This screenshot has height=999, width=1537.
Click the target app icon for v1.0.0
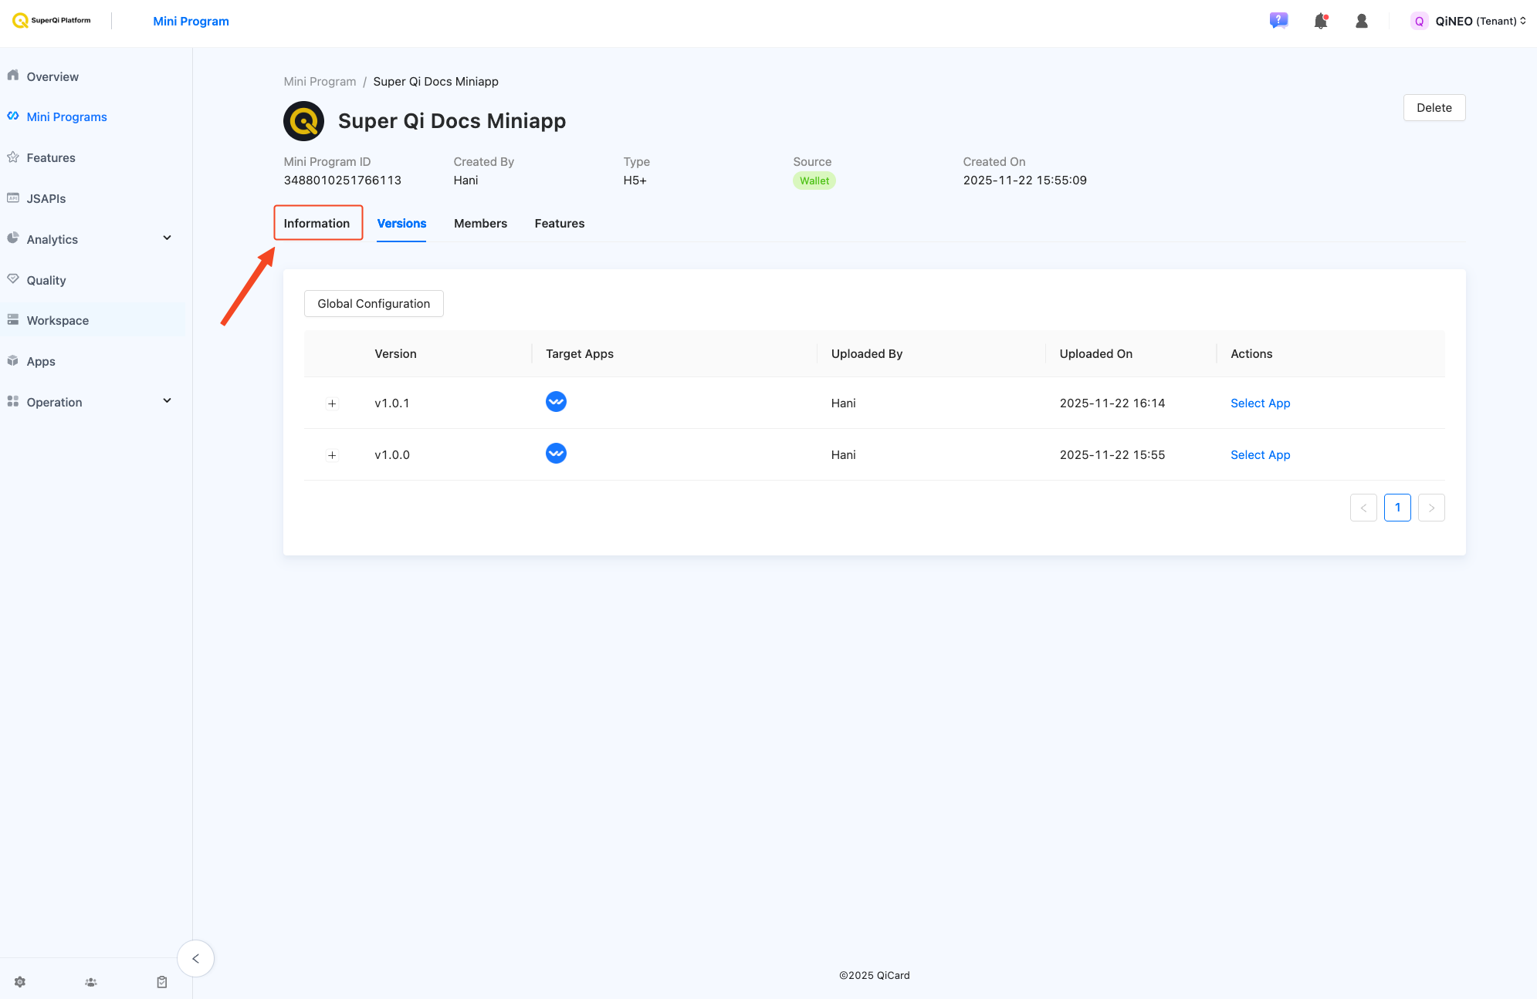pyautogui.click(x=556, y=454)
